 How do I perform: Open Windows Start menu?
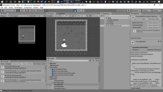click(x=2, y=2)
